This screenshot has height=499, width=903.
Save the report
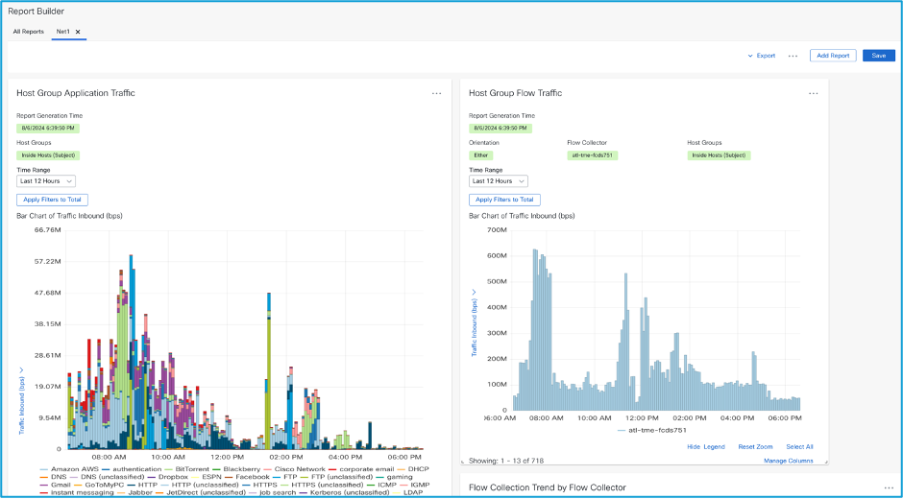pyautogui.click(x=878, y=56)
